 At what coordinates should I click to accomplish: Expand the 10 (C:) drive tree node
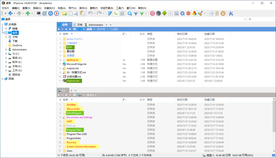(x=6, y=54)
